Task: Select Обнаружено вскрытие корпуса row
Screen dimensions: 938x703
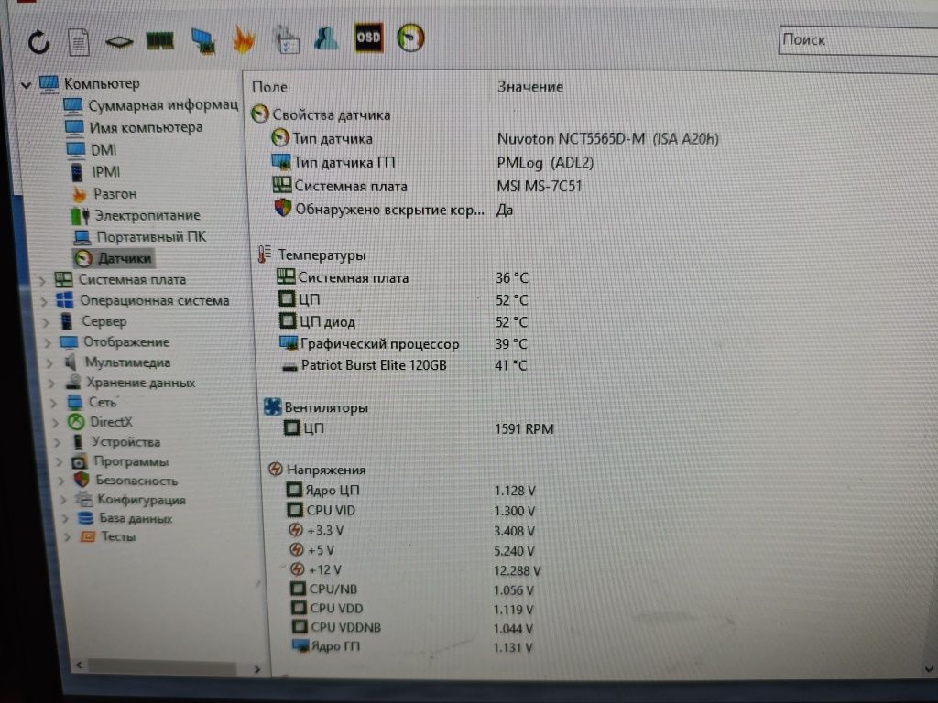Action: pyautogui.click(x=394, y=210)
